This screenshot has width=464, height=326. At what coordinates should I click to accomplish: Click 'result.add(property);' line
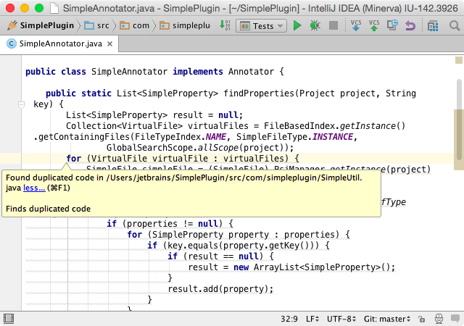pos(220,289)
